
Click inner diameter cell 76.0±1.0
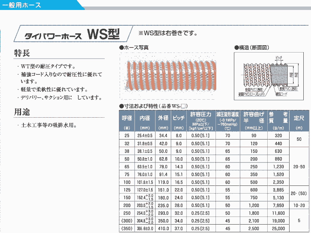pos(145,174)
